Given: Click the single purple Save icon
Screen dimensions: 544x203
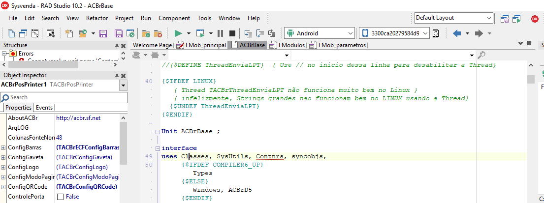Looking at the screenshot, I should [103, 33].
